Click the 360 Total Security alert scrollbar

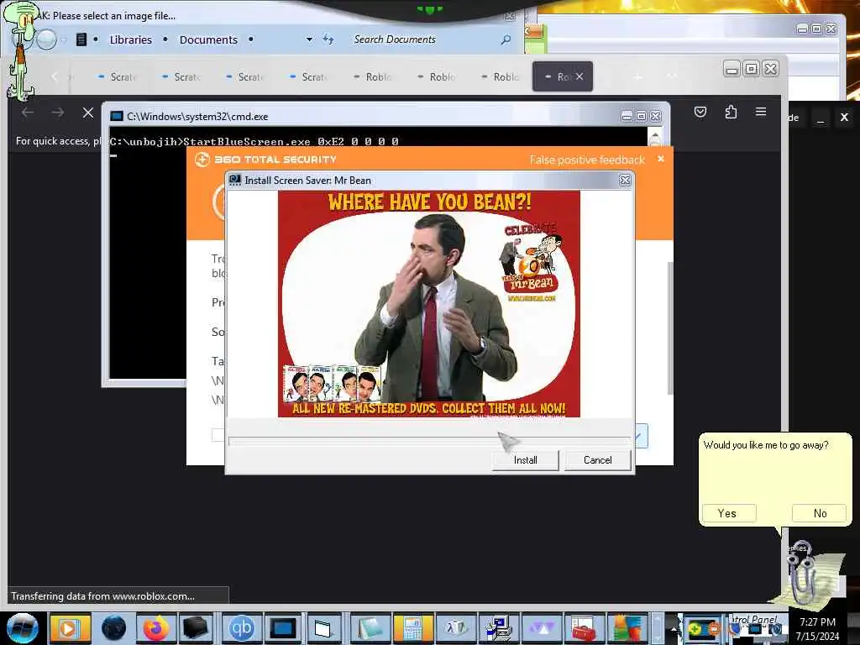tap(669, 328)
